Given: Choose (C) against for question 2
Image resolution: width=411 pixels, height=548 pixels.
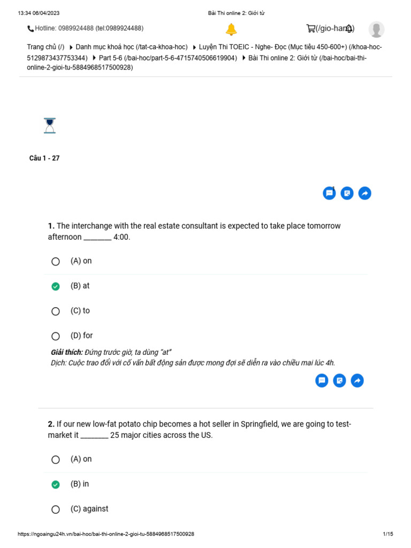Looking at the screenshot, I should (56, 509).
